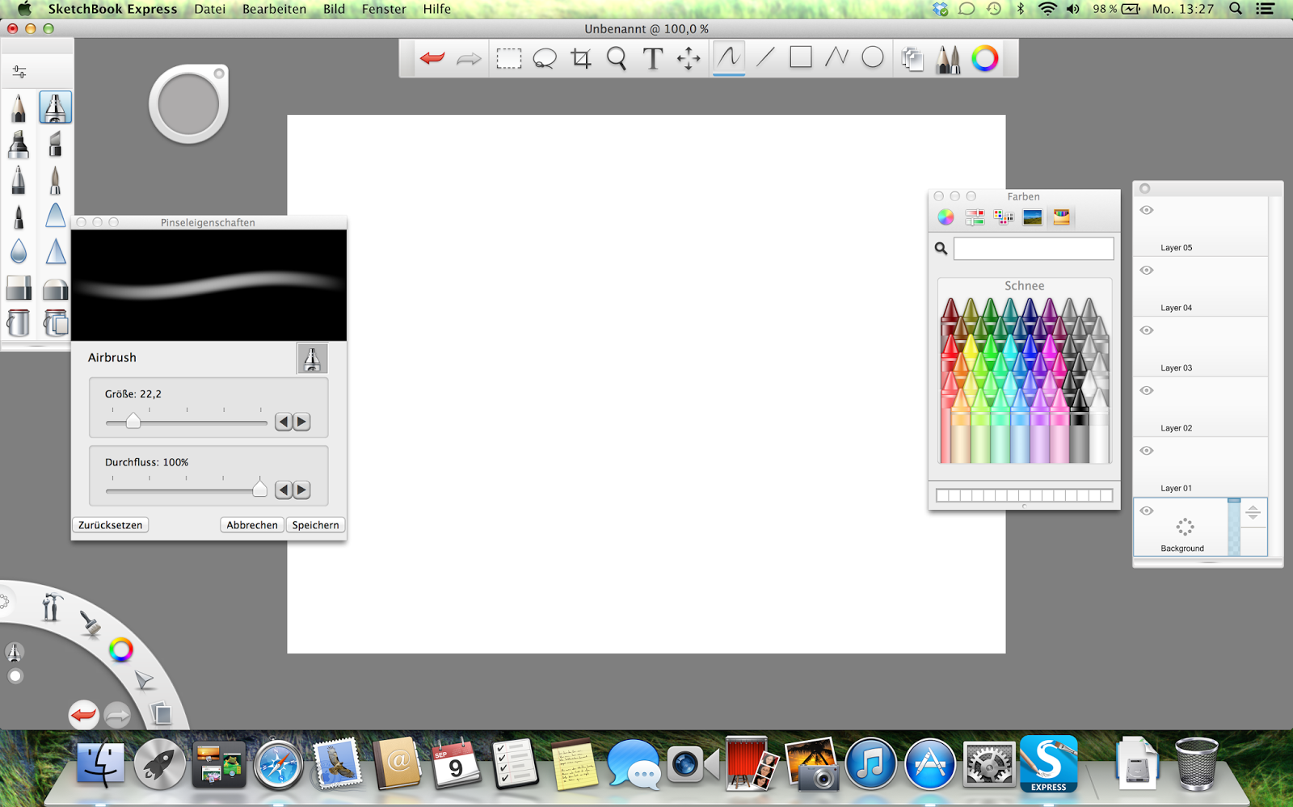Choose the ellipse draw style

tap(873, 57)
